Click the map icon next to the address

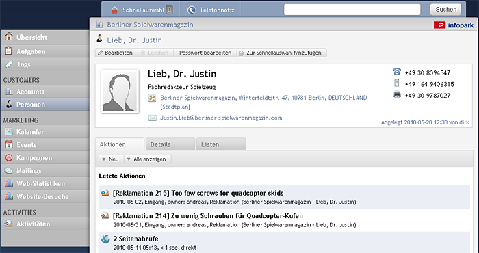pos(152,98)
